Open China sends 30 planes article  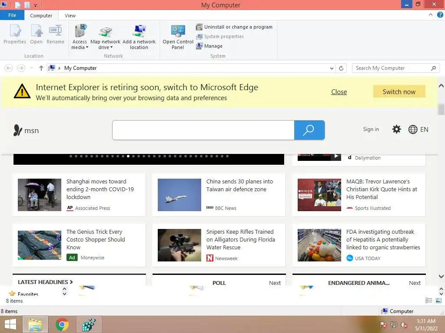(239, 185)
